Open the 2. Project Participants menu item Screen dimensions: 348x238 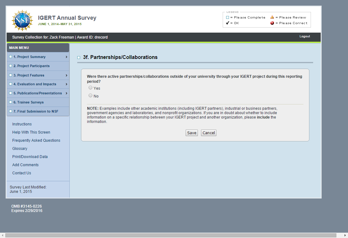[31, 66]
